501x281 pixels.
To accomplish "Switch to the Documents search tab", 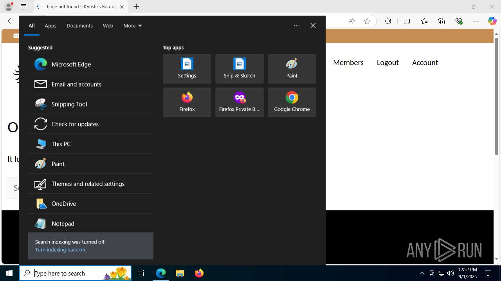I will coord(79,25).
